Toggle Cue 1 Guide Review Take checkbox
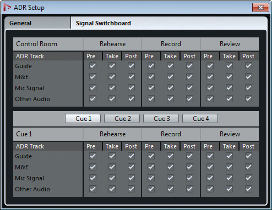Screen dimensions: 272x210 click(x=229, y=156)
